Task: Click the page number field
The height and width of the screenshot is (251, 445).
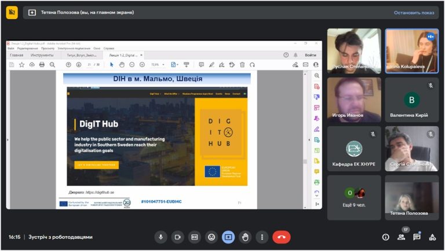Action: pos(89,65)
